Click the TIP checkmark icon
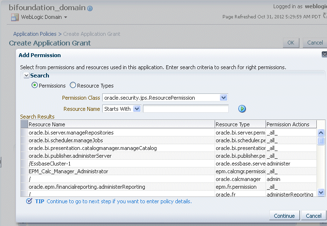This screenshot has width=327, height=226. pyautogui.click(x=29, y=201)
